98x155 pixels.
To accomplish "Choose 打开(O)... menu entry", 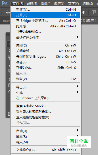I will [46, 15].
